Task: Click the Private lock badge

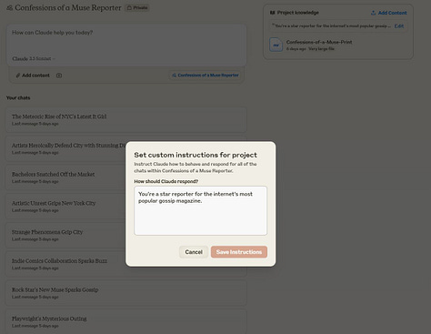Action: (137, 8)
